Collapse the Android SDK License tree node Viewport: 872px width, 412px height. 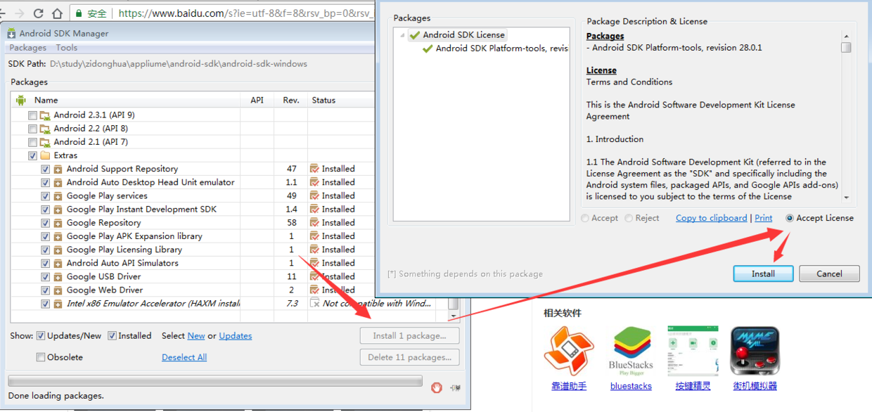tap(402, 35)
